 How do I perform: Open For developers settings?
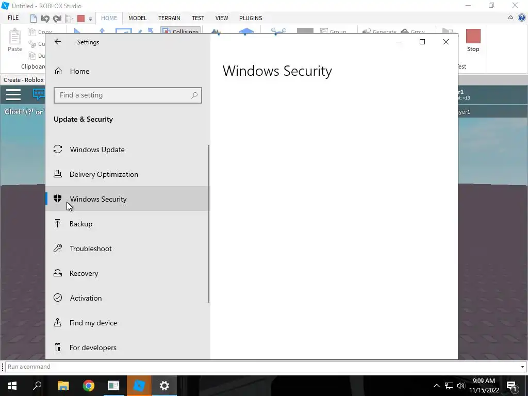[128, 348]
